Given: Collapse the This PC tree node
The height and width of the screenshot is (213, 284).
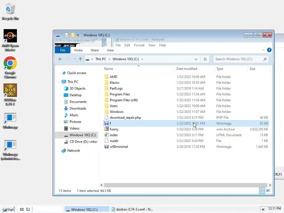Looking at the screenshot, I should click(x=58, y=82).
